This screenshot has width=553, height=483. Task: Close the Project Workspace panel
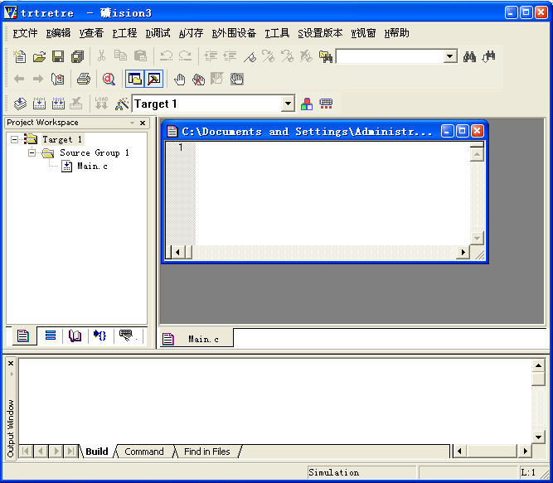click(143, 123)
